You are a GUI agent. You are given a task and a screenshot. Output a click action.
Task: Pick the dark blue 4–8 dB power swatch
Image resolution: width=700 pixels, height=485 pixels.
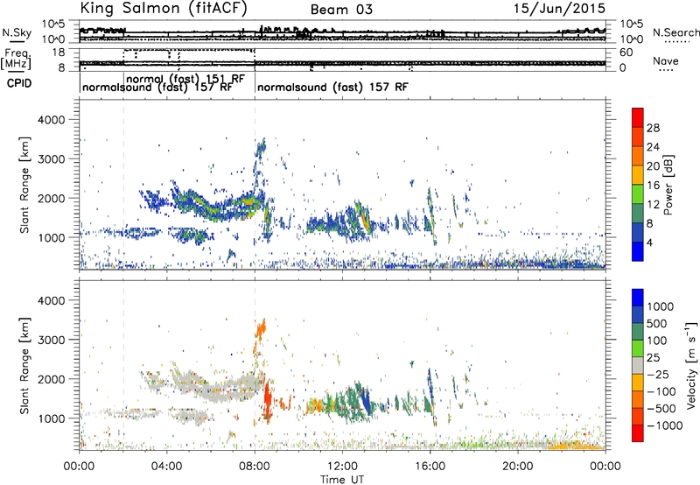(638, 233)
